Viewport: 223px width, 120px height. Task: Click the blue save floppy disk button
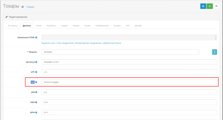point(203,6)
